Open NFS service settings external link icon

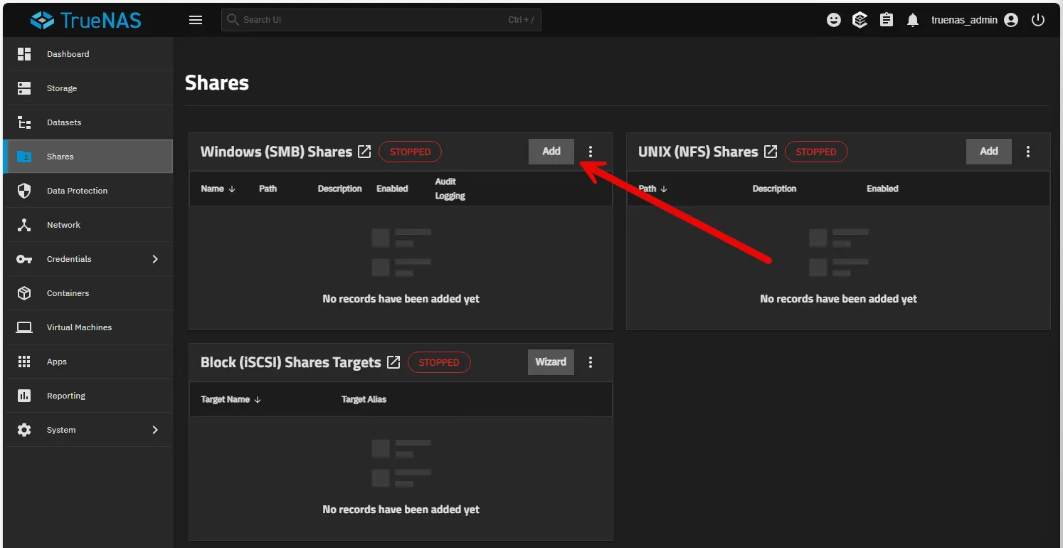pos(771,152)
